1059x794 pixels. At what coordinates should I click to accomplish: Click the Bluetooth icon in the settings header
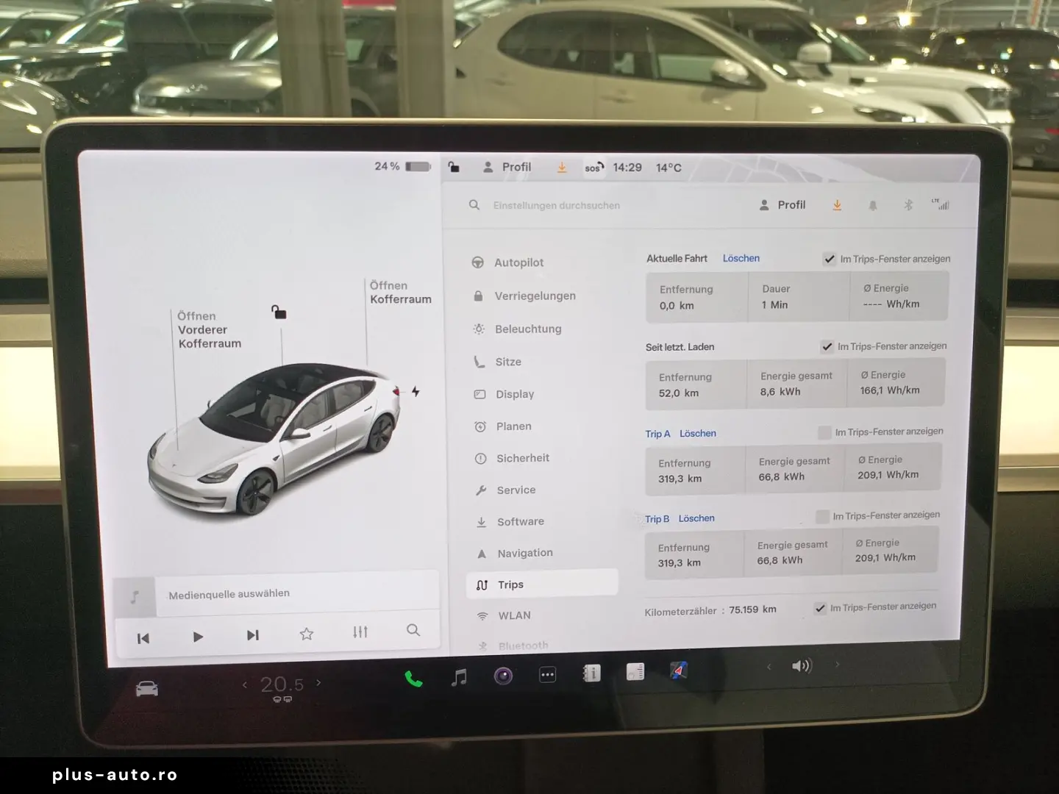tap(908, 205)
